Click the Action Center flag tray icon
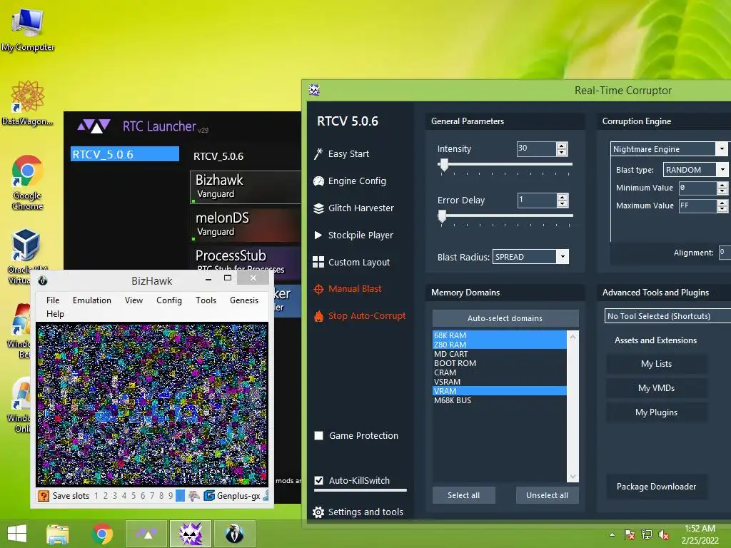The width and height of the screenshot is (731, 548). [x=630, y=534]
